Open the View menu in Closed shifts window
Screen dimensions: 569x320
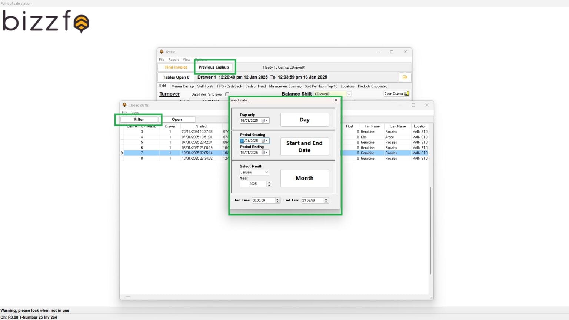click(x=135, y=113)
